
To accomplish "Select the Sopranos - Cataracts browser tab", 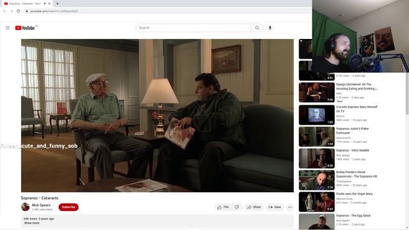I will [x=26, y=4].
